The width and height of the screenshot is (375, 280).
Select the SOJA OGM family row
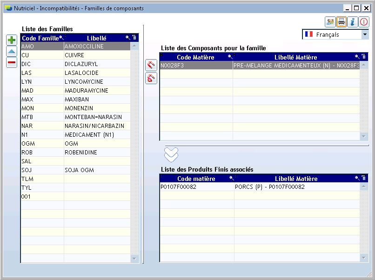[x=75, y=170]
